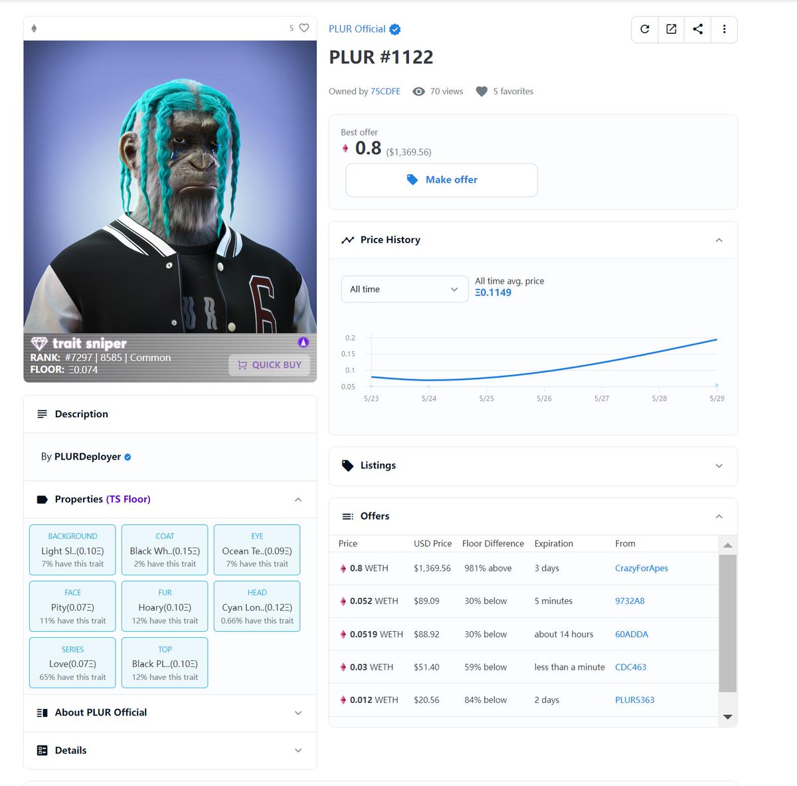Select the BACKGROUND Light Sl.. trait card
The height and width of the screenshot is (786, 797).
coord(72,550)
